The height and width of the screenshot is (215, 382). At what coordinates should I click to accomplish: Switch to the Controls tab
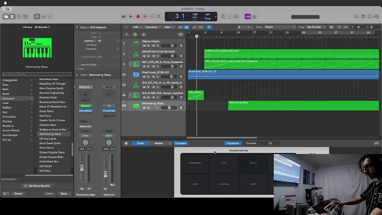[x=251, y=143]
